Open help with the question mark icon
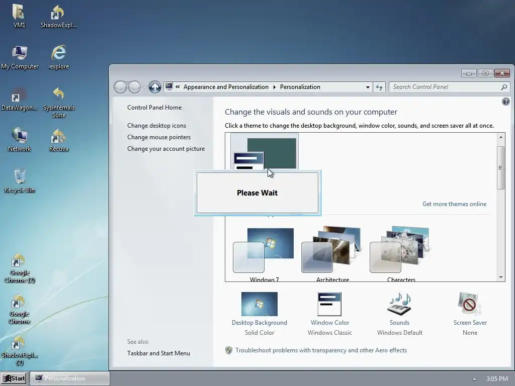The image size is (515, 386). tap(506, 102)
